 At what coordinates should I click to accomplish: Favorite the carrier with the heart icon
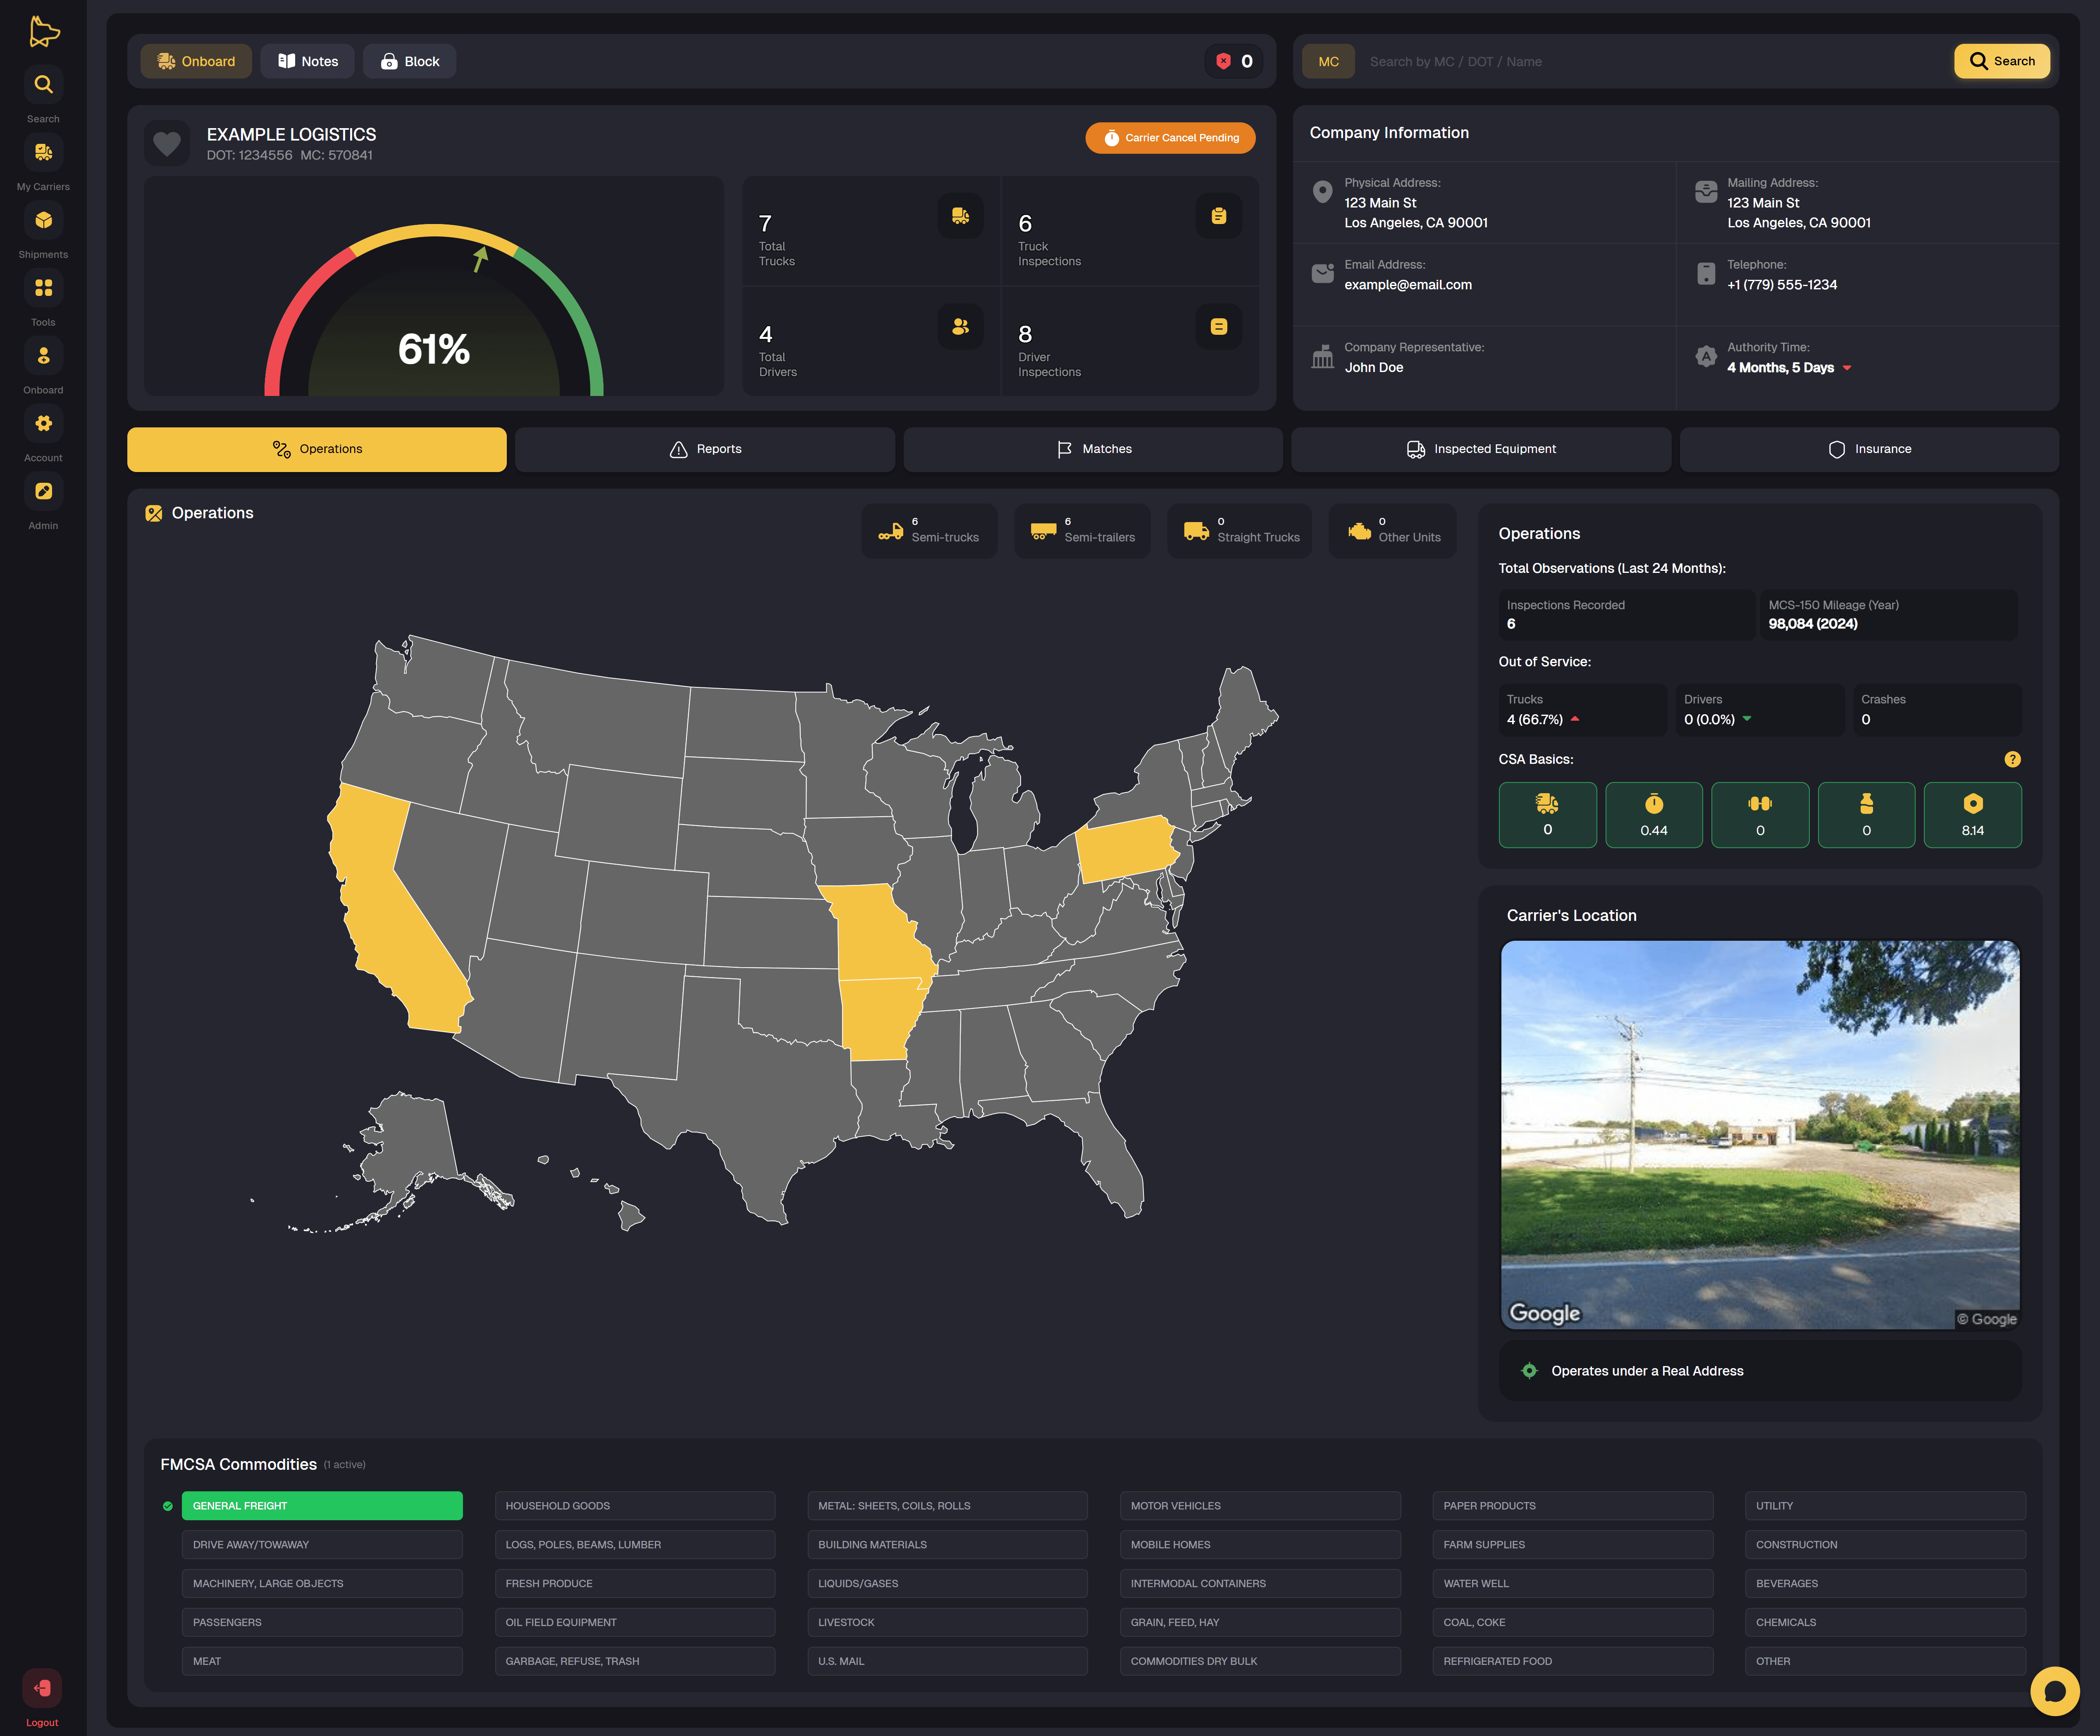(x=167, y=144)
